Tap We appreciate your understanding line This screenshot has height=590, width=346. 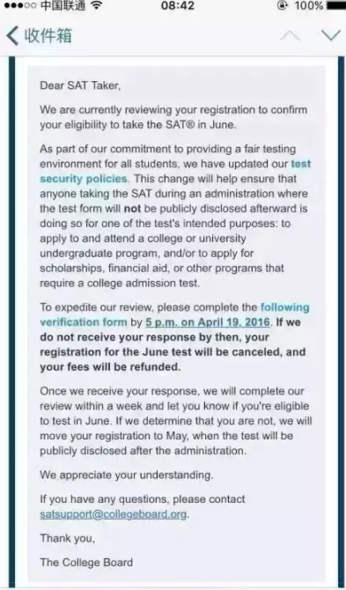[127, 475]
